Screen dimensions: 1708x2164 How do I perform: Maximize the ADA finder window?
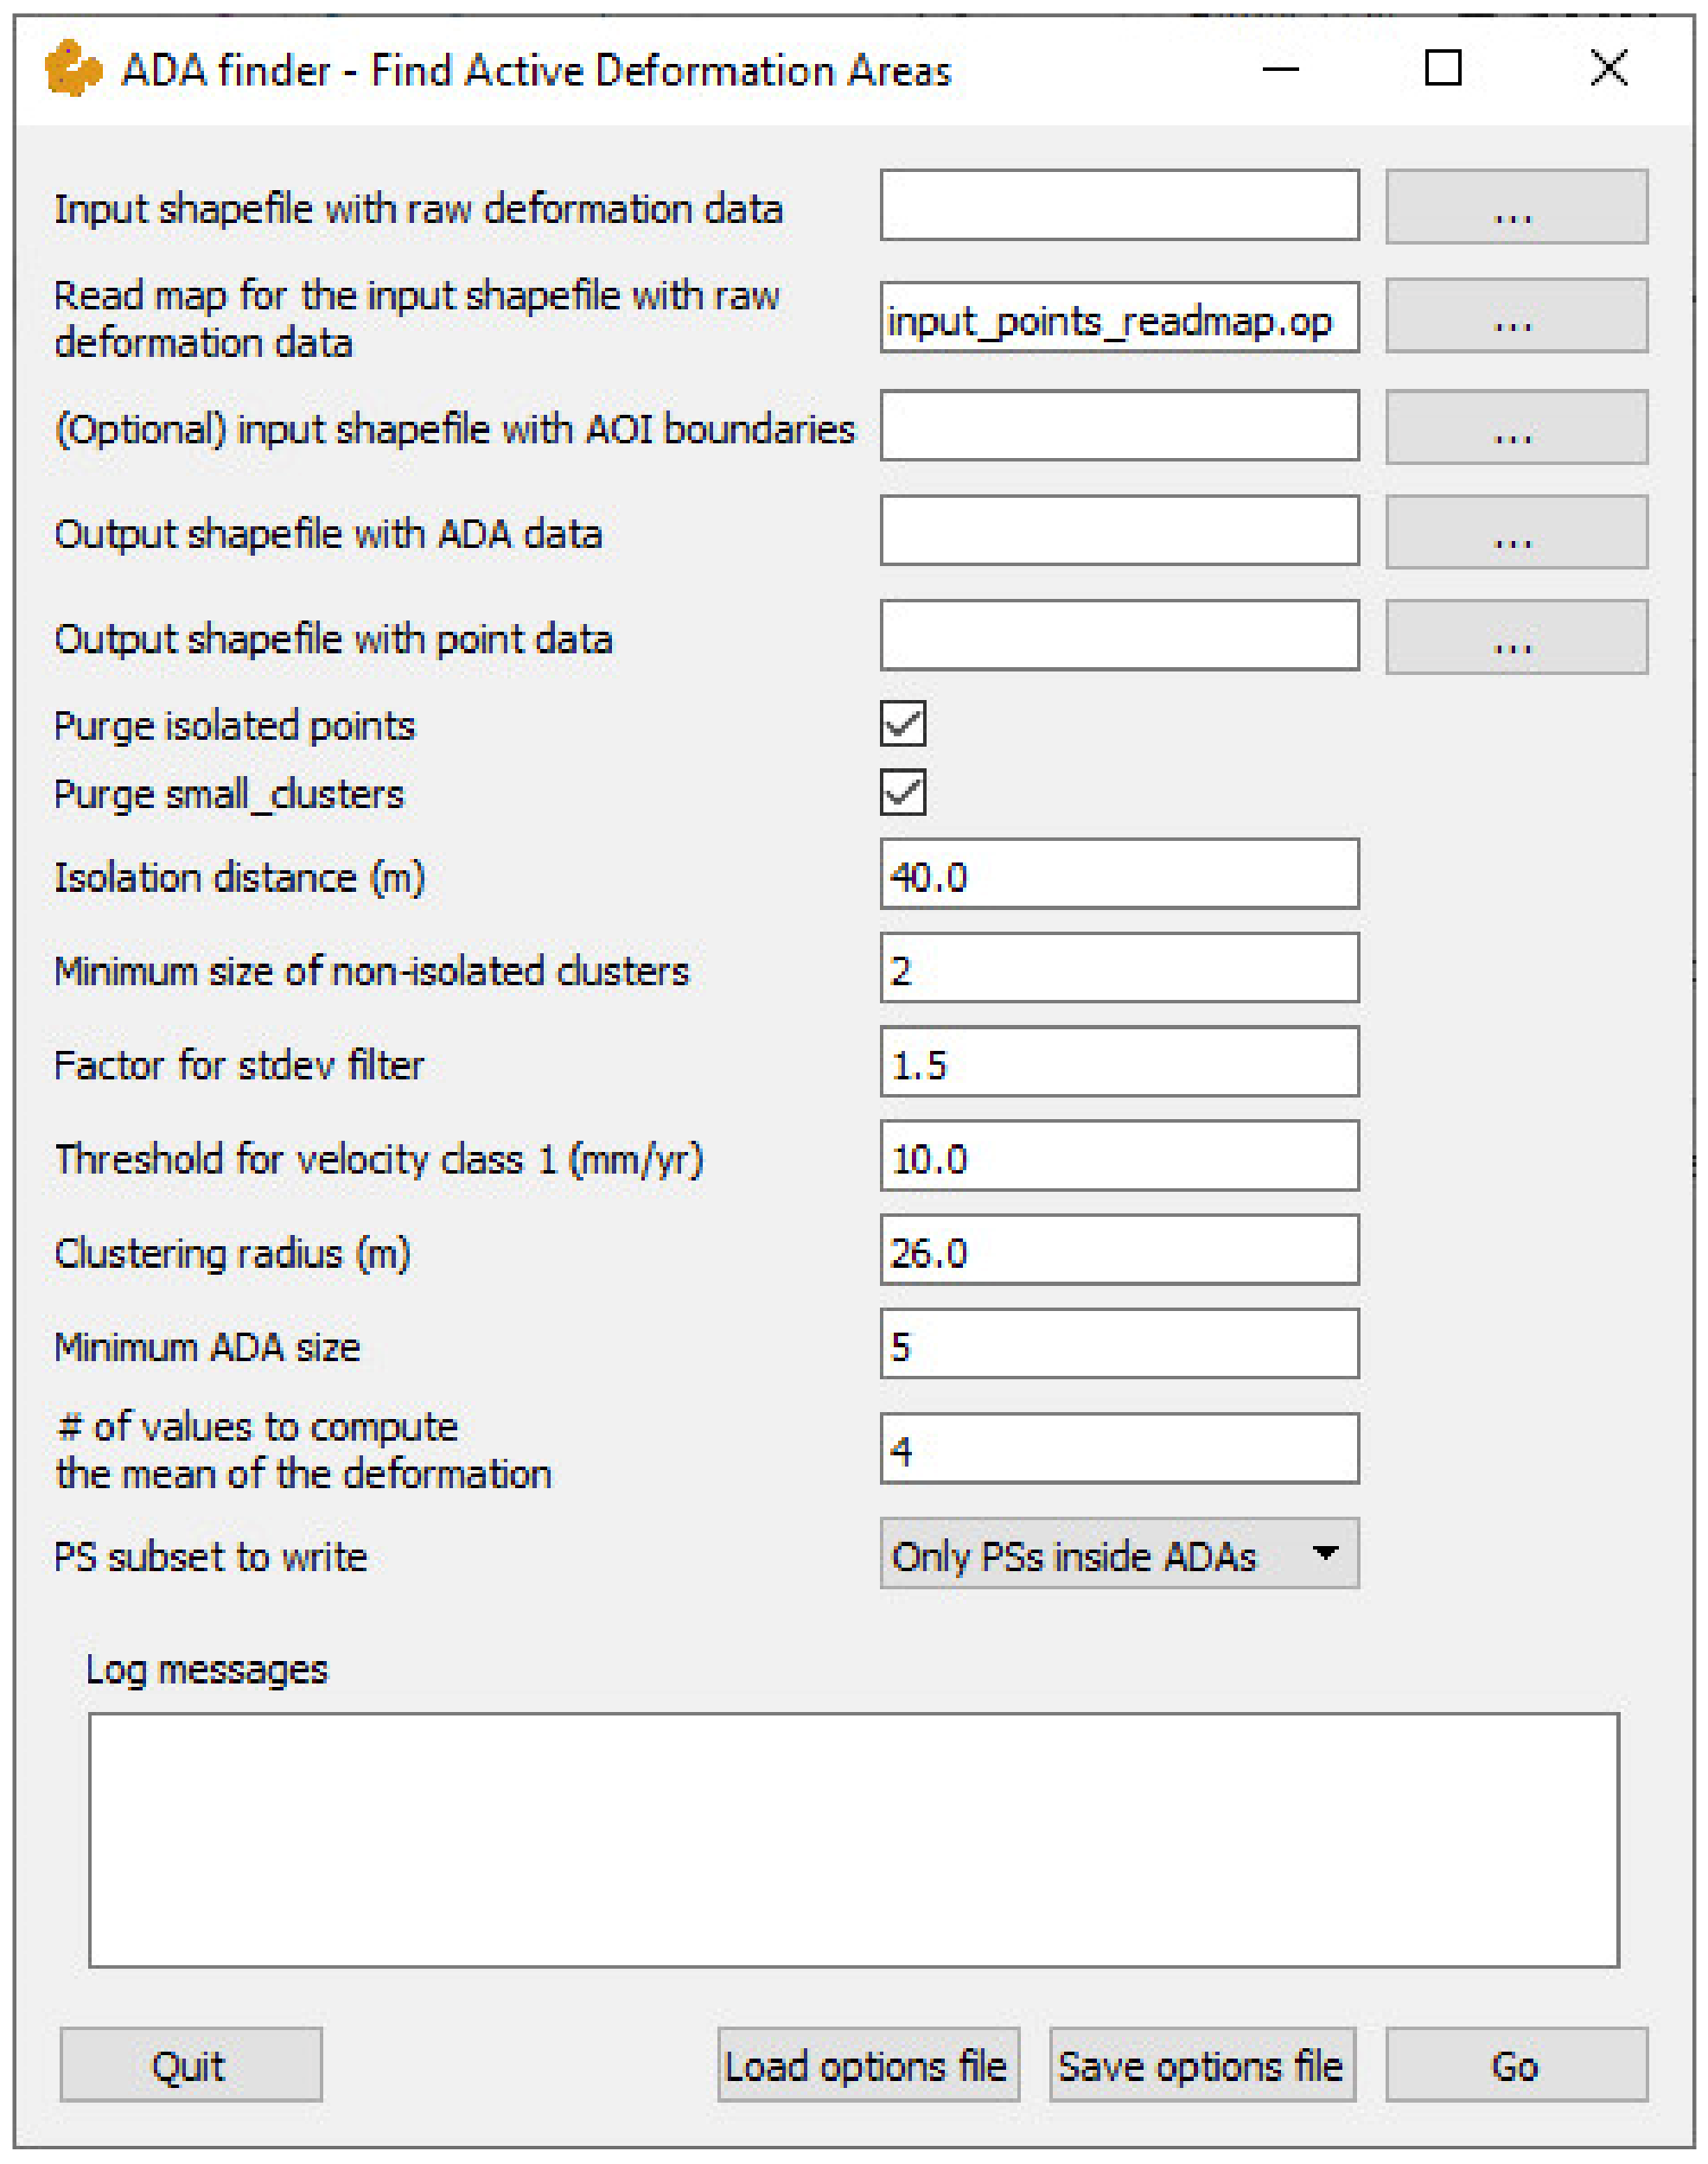coord(1442,69)
